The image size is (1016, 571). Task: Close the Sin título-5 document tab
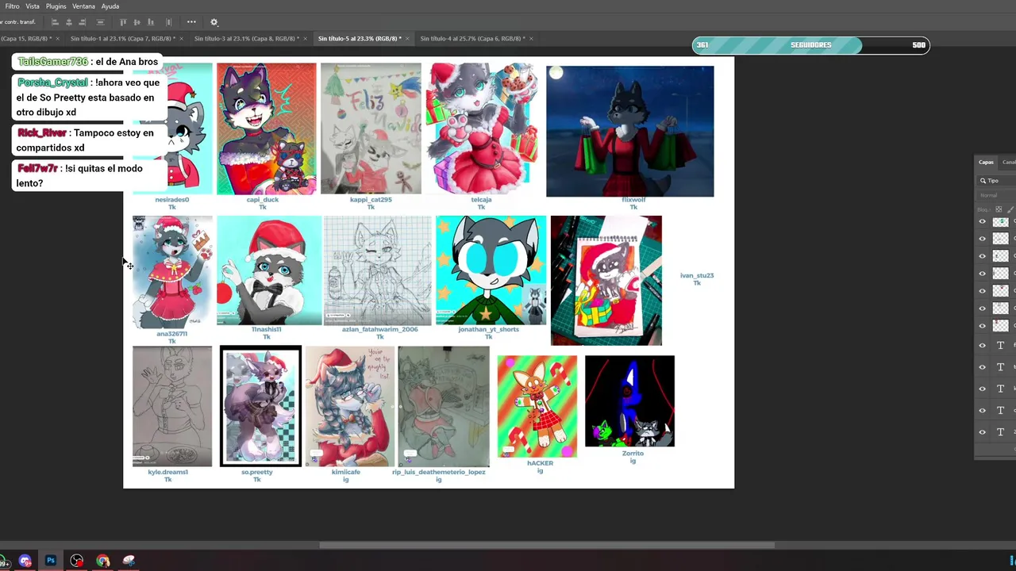pos(406,38)
